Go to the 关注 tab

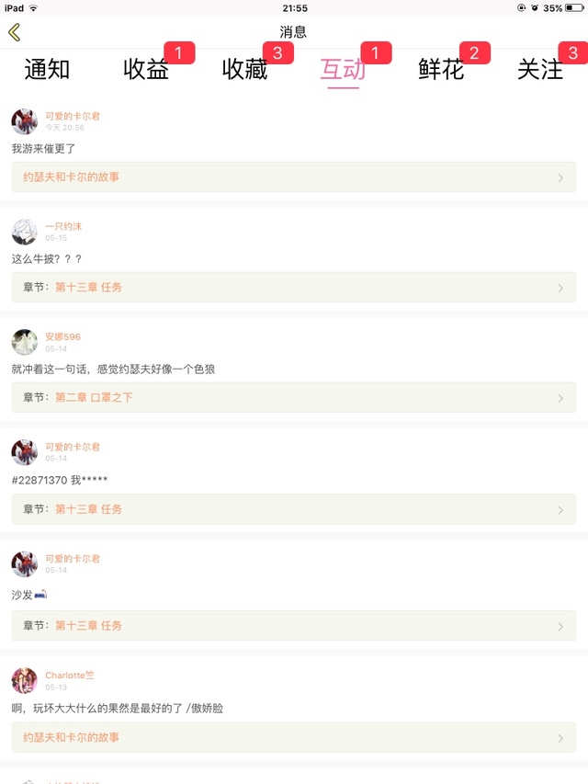tap(539, 69)
